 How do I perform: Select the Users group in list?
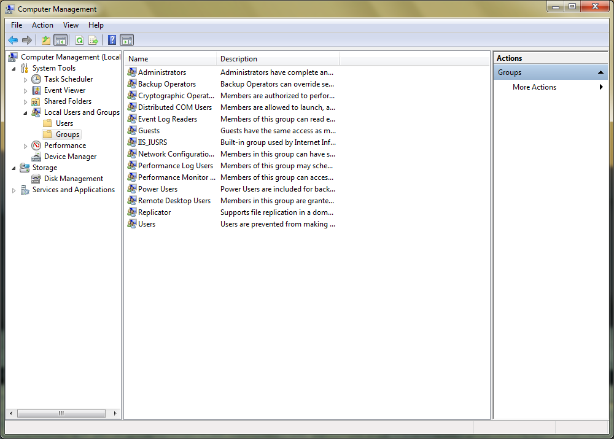click(x=147, y=224)
